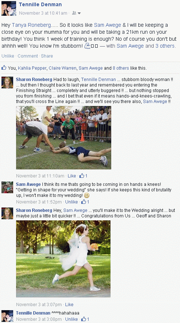The height and width of the screenshot is (323, 180).
Task: Expand the '8 others' likes list
Action: (x=121, y=68)
